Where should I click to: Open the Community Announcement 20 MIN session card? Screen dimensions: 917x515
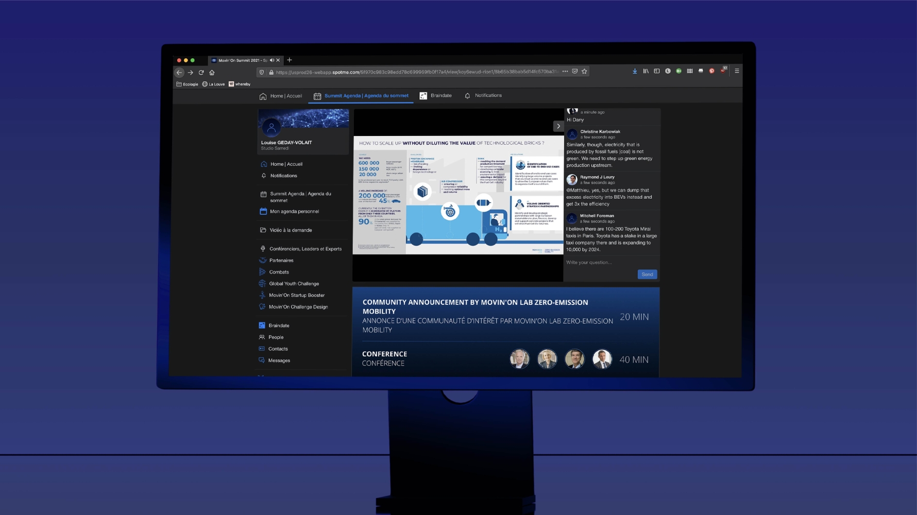(505, 316)
